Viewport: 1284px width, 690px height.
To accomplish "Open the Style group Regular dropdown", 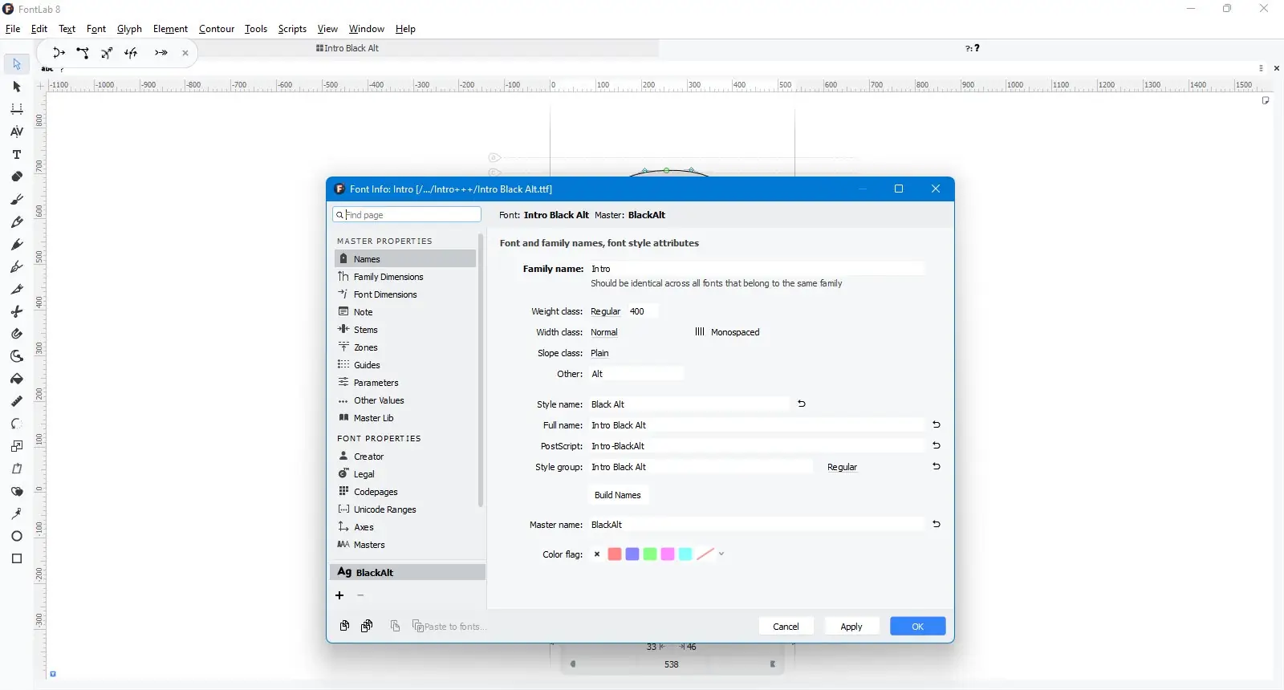I will tap(842, 467).
